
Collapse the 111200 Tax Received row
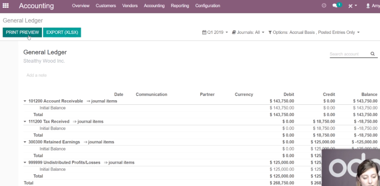[25, 121]
